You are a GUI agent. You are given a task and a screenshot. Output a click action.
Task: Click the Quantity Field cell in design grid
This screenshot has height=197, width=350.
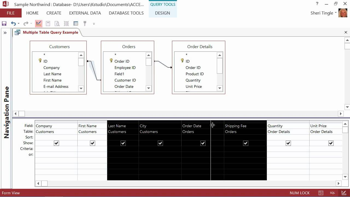[x=288, y=126]
